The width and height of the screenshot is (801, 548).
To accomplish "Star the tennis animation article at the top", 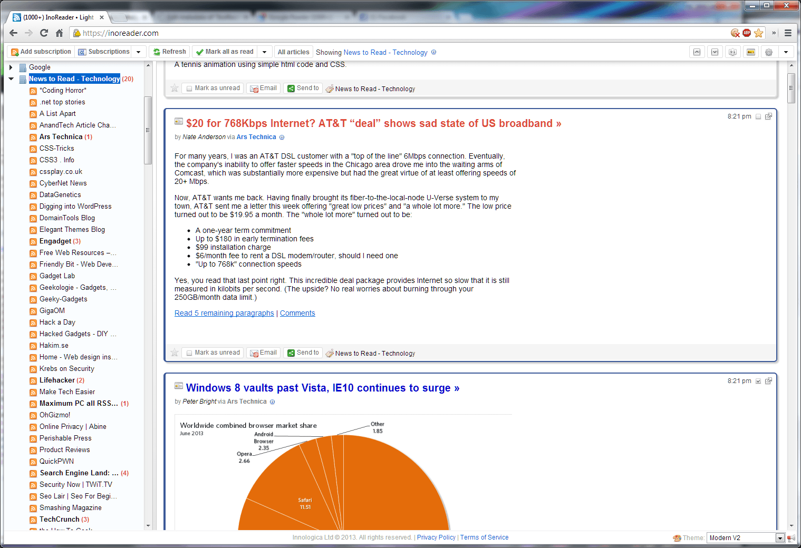I will pyautogui.click(x=174, y=88).
